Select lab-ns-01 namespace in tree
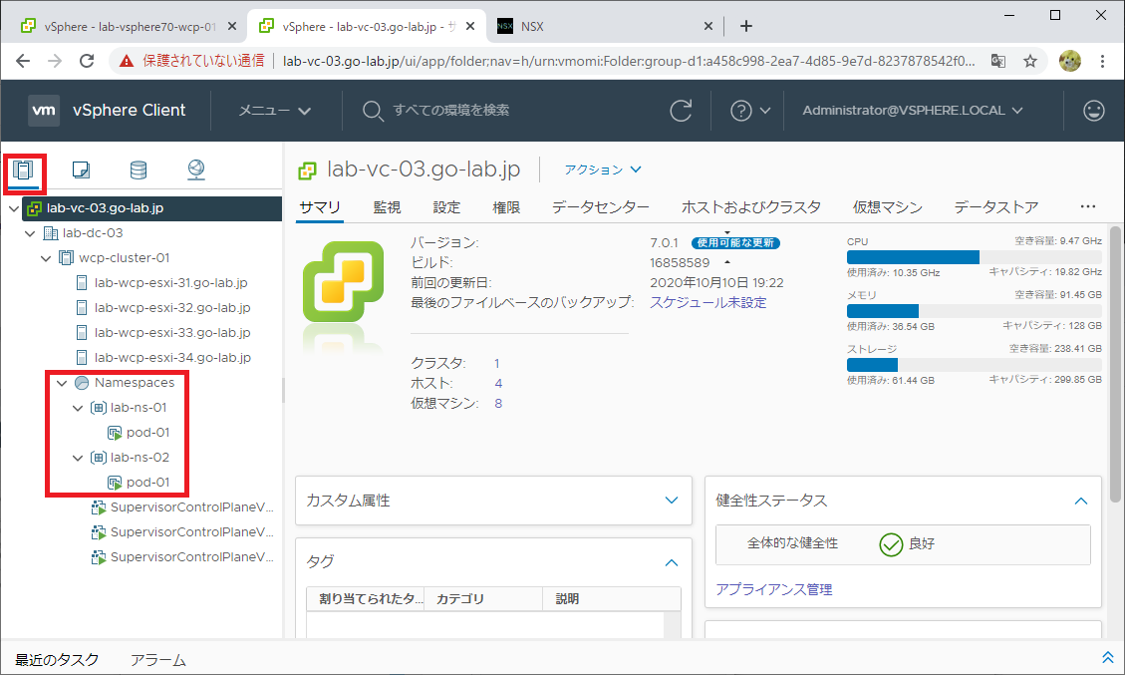 click(138, 407)
